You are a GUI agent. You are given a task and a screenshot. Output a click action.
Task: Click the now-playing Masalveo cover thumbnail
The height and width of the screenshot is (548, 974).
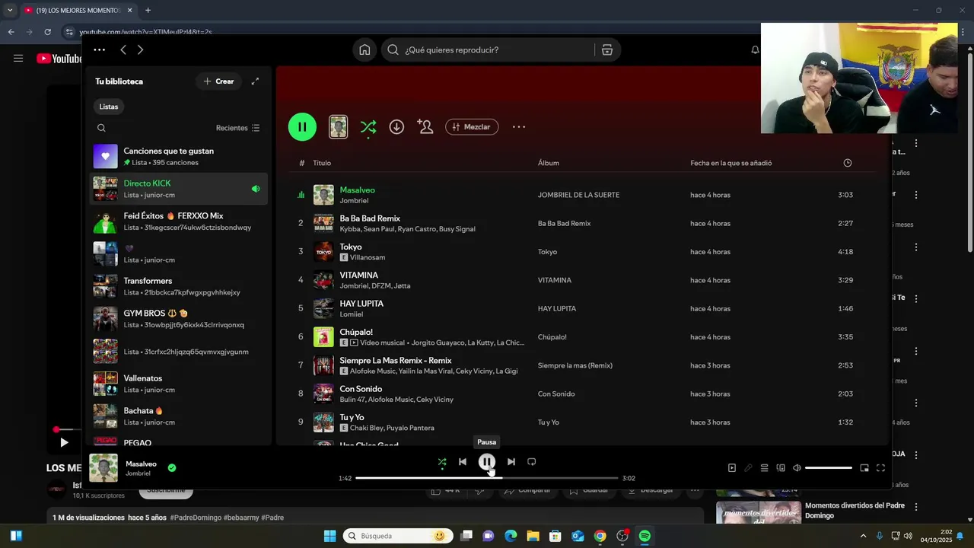(103, 468)
